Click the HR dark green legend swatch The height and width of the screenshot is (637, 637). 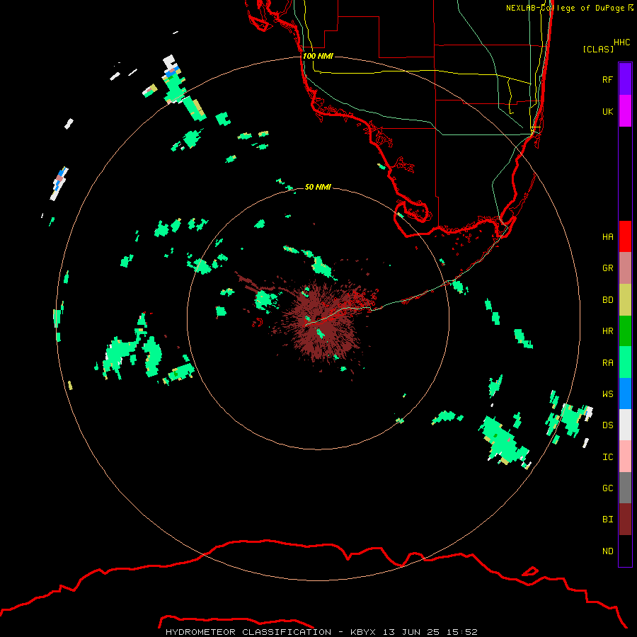[x=625, y=331]
